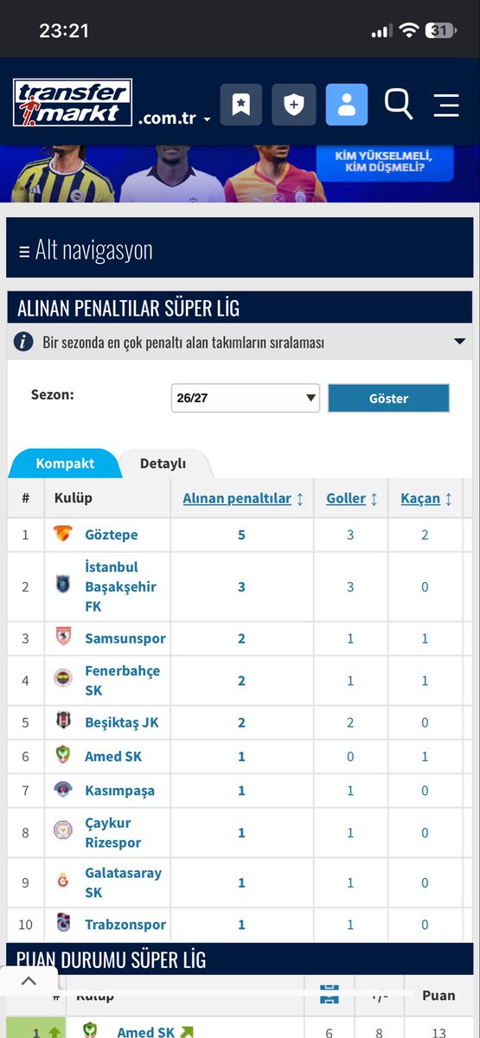Screen dimensions: 480x1038
Task: Open search via magnifier icon
Action: pos(399,104)
